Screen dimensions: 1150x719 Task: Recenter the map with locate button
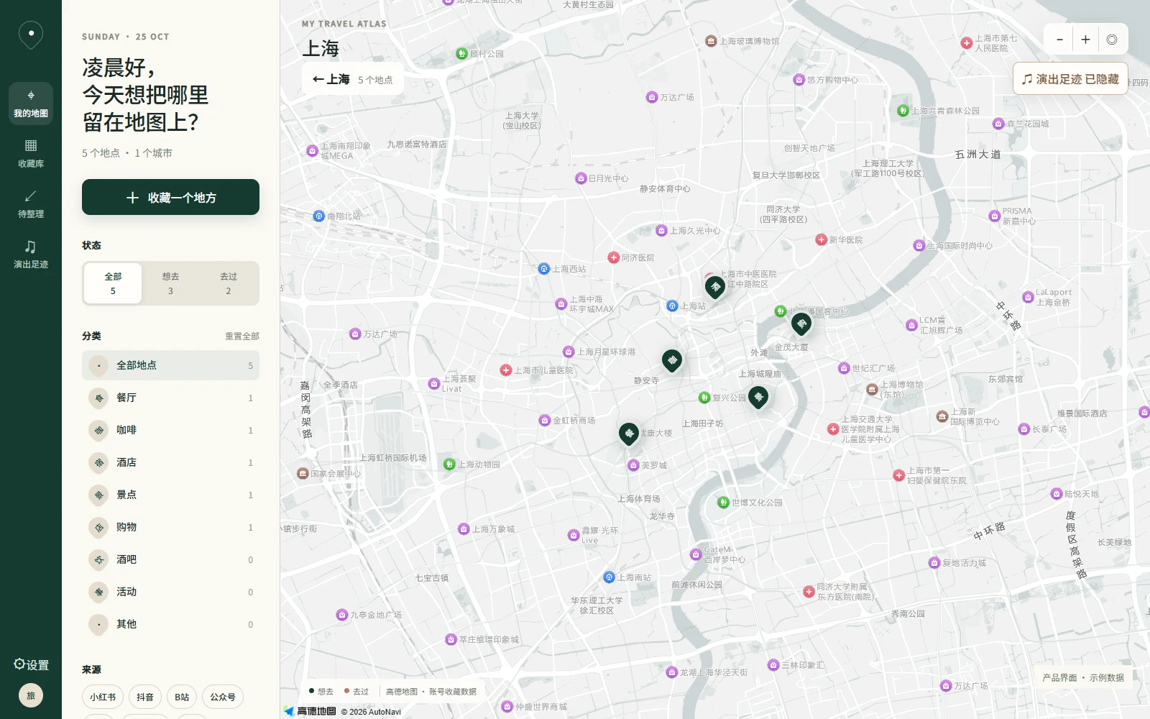coord(1112,40)
